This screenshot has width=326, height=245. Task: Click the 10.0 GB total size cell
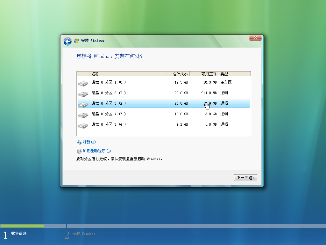[181, 114]
